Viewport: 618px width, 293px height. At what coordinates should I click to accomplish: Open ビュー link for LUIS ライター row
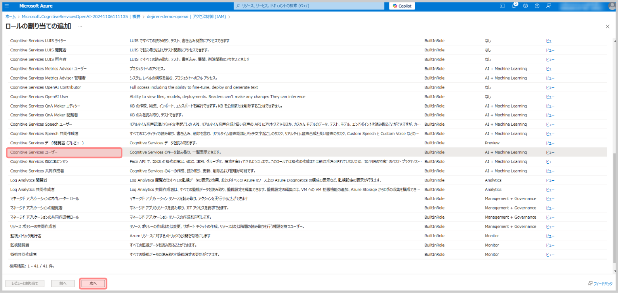550,41
